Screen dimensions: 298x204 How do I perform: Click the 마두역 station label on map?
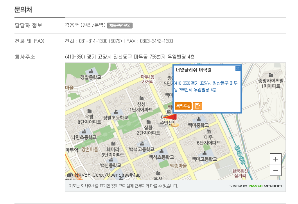coord(72,150)
